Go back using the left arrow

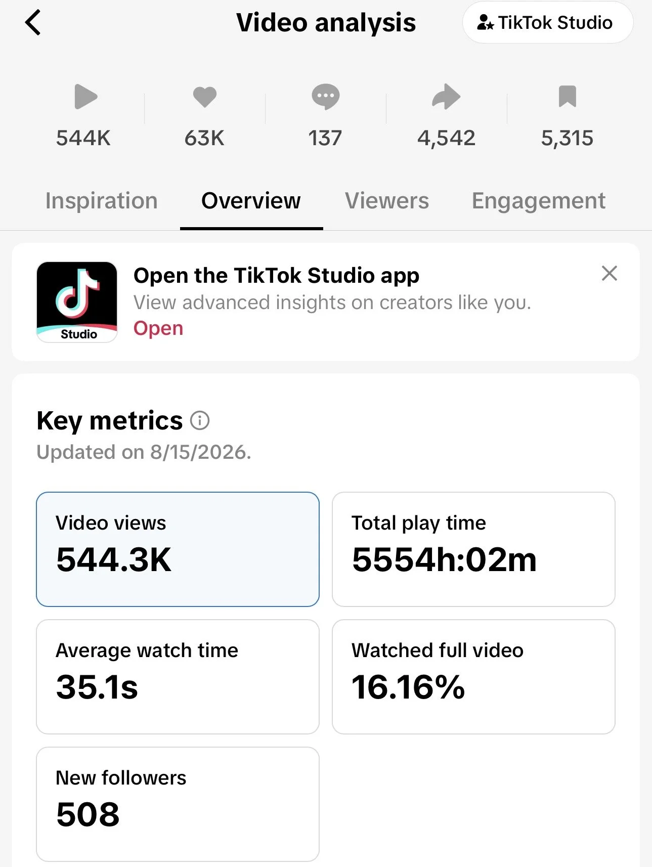point(33,23)
